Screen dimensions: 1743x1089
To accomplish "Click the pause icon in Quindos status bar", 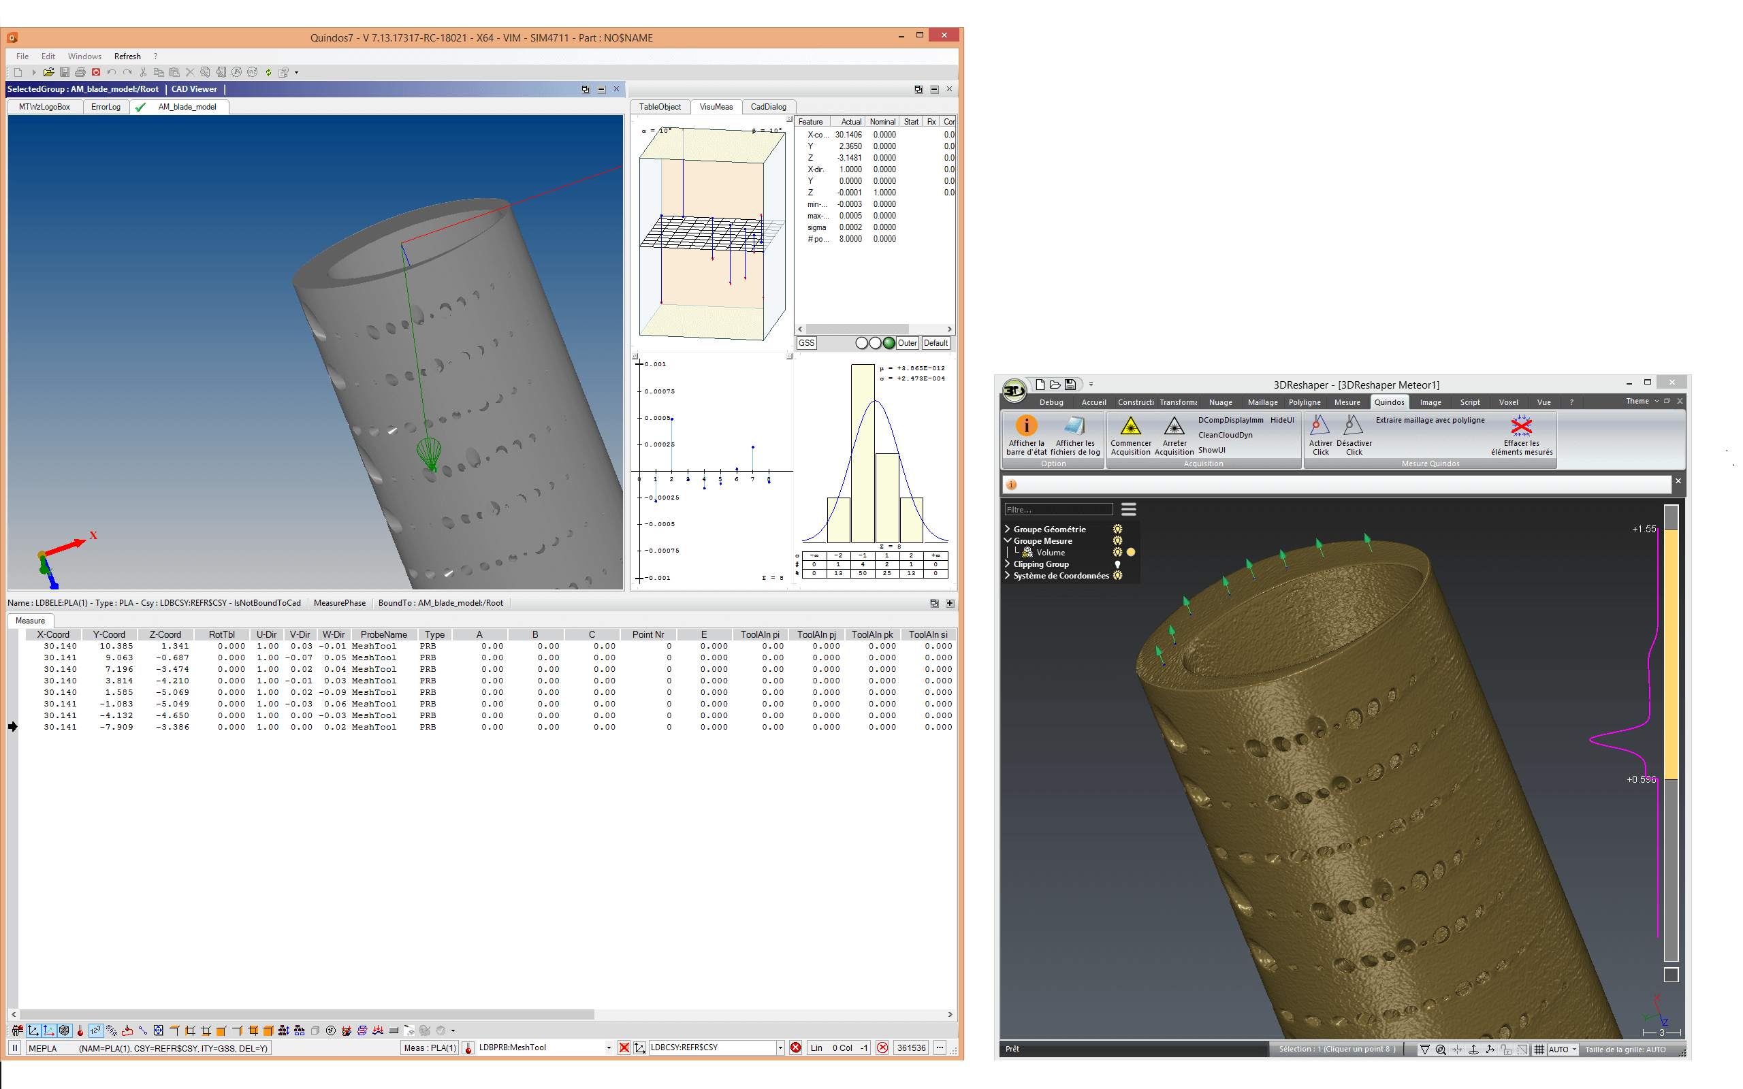I will (x=14, y=1048).
